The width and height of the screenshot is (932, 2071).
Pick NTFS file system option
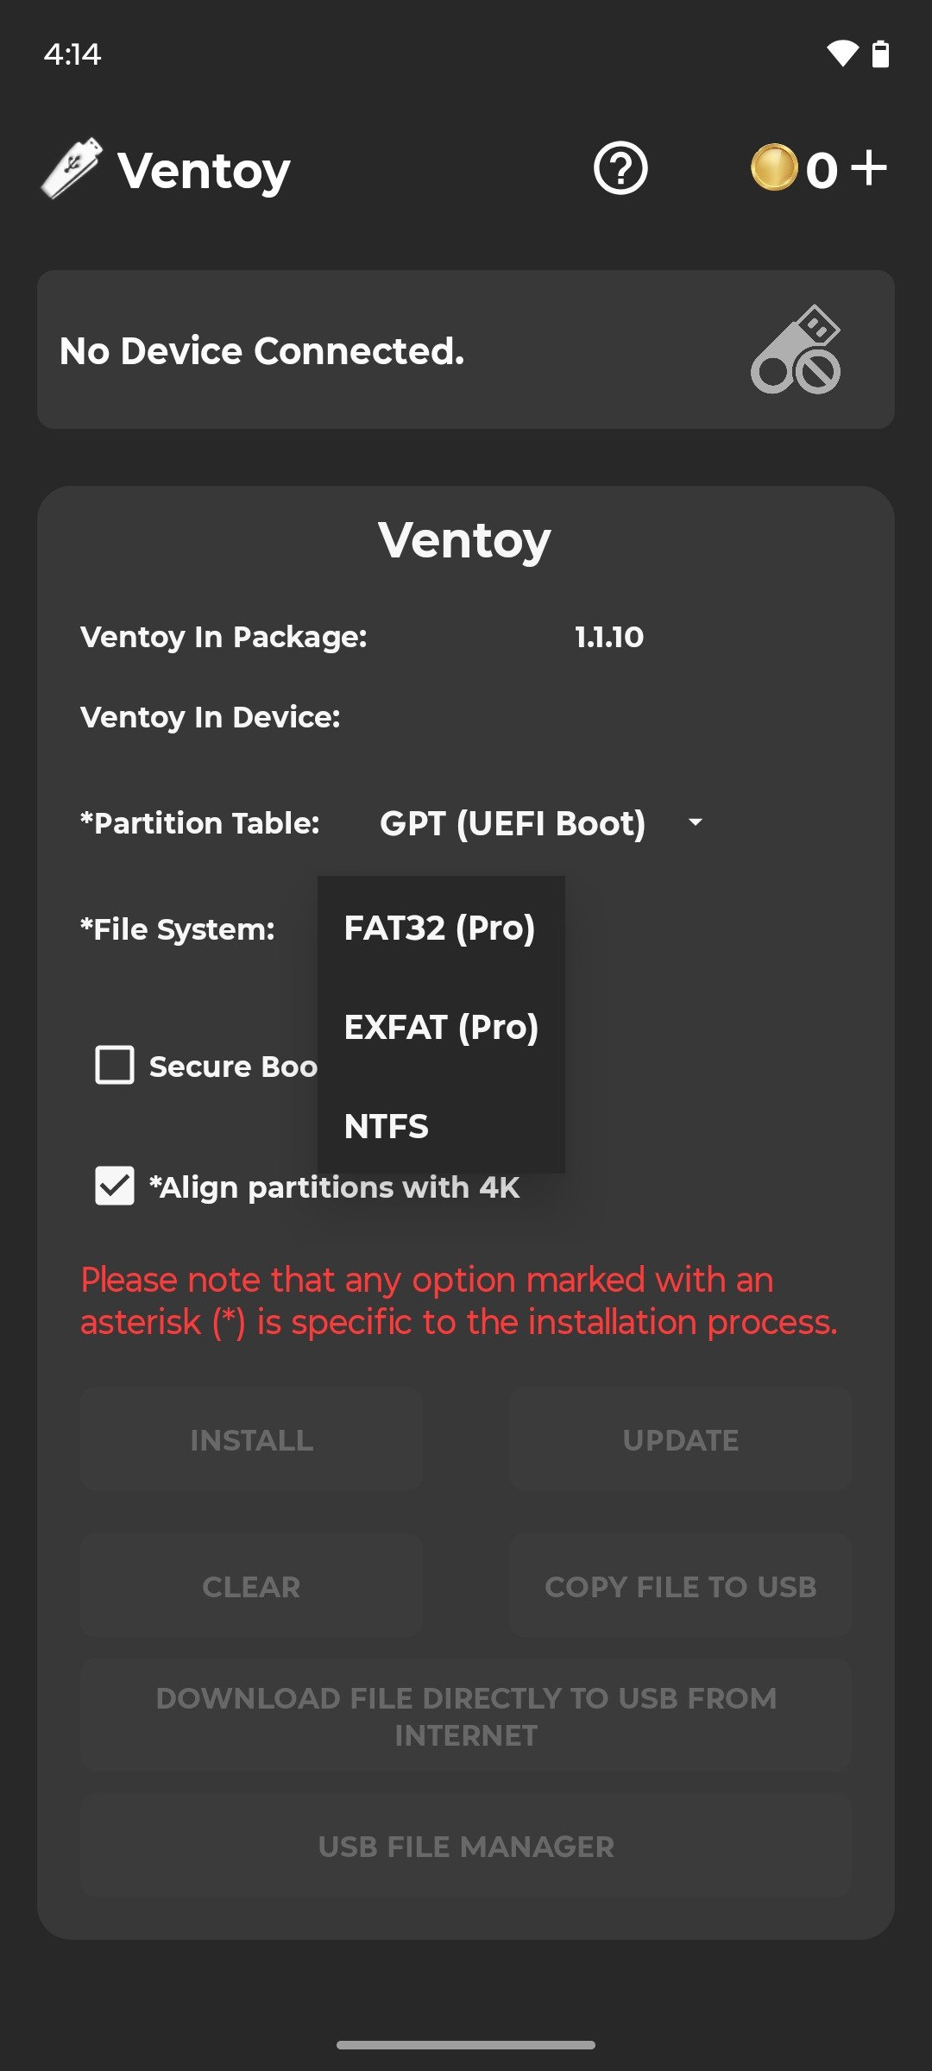coord(387,1126)
